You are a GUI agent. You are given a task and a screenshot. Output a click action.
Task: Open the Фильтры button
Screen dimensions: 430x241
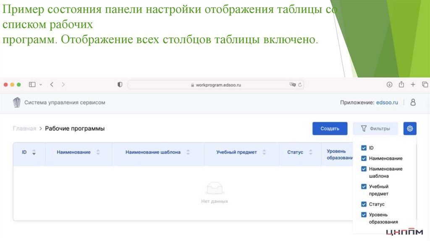pyautogui.click(x=375, y=128)
